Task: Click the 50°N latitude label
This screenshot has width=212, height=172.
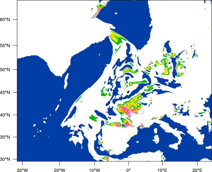Action: (x=5, y=70)
